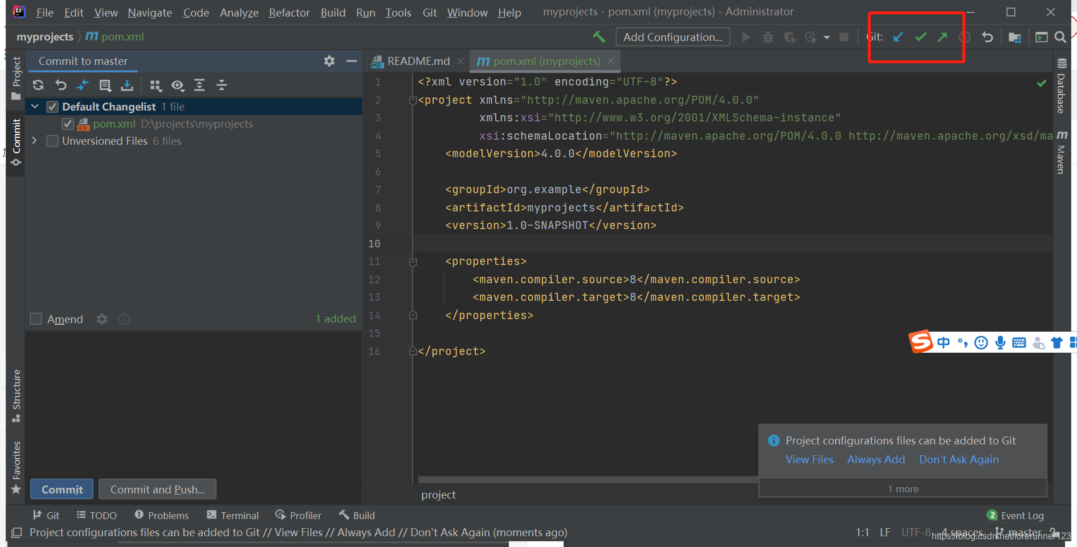Click the Changelists icon in Commit toolbar
This screenshot has height=547, width=1077.
105,85
